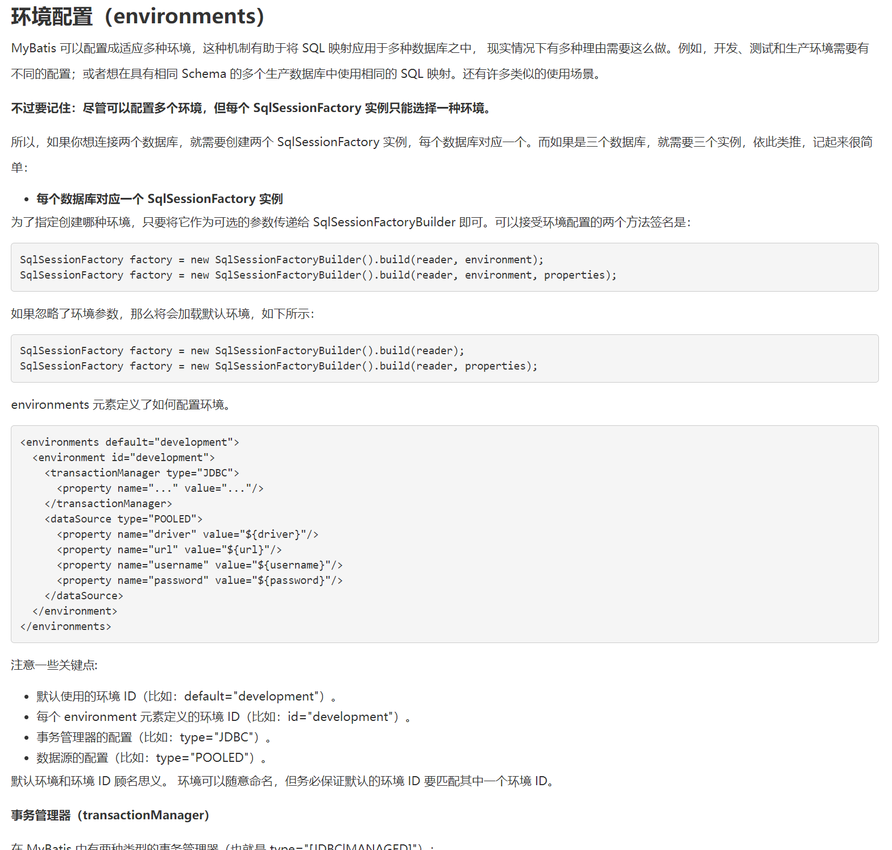
Task: Click the property line for username
Action: coord(200,565)
